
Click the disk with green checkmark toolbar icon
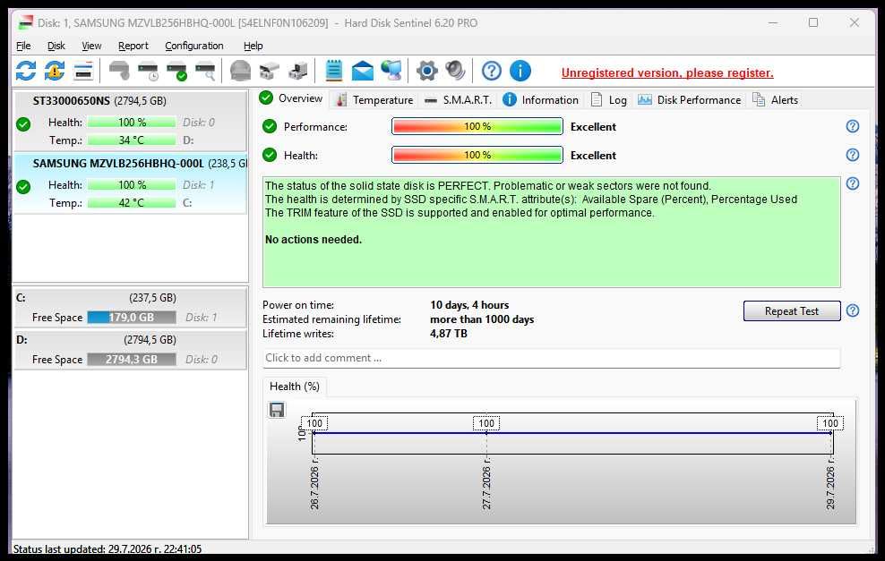point(176,72)
